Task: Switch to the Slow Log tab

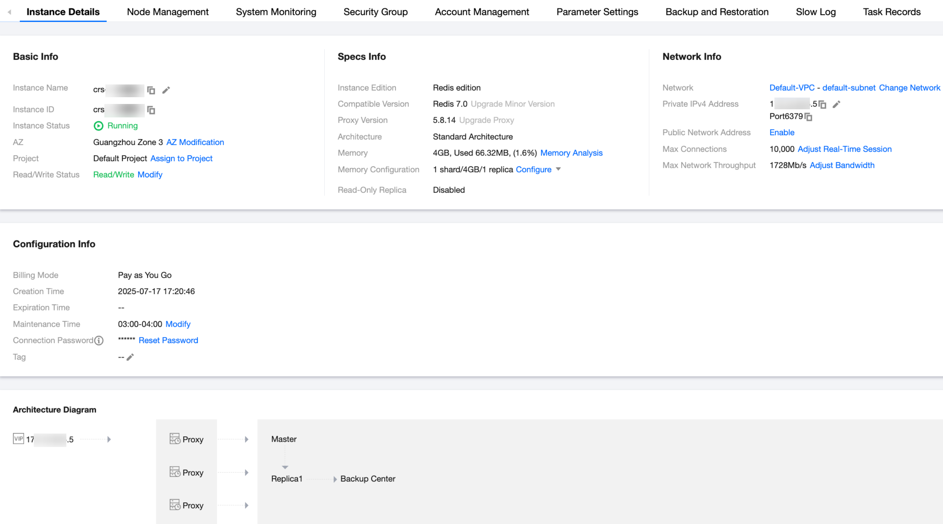Action: tap(815, 12)
